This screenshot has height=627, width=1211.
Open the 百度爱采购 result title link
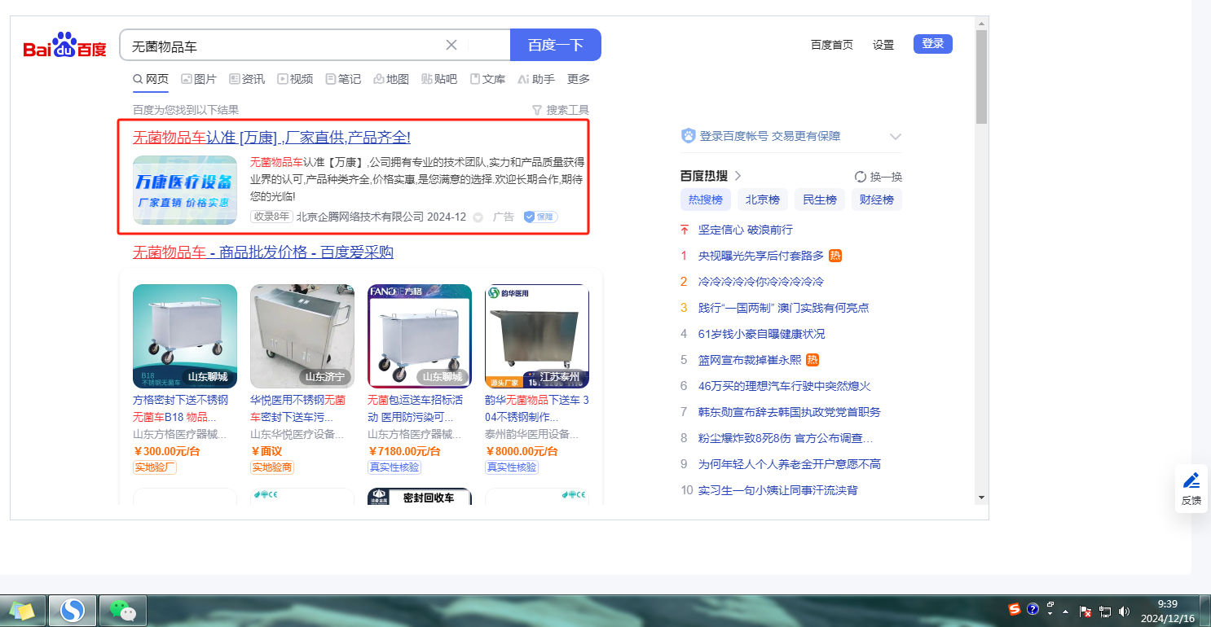click(263, 252)
